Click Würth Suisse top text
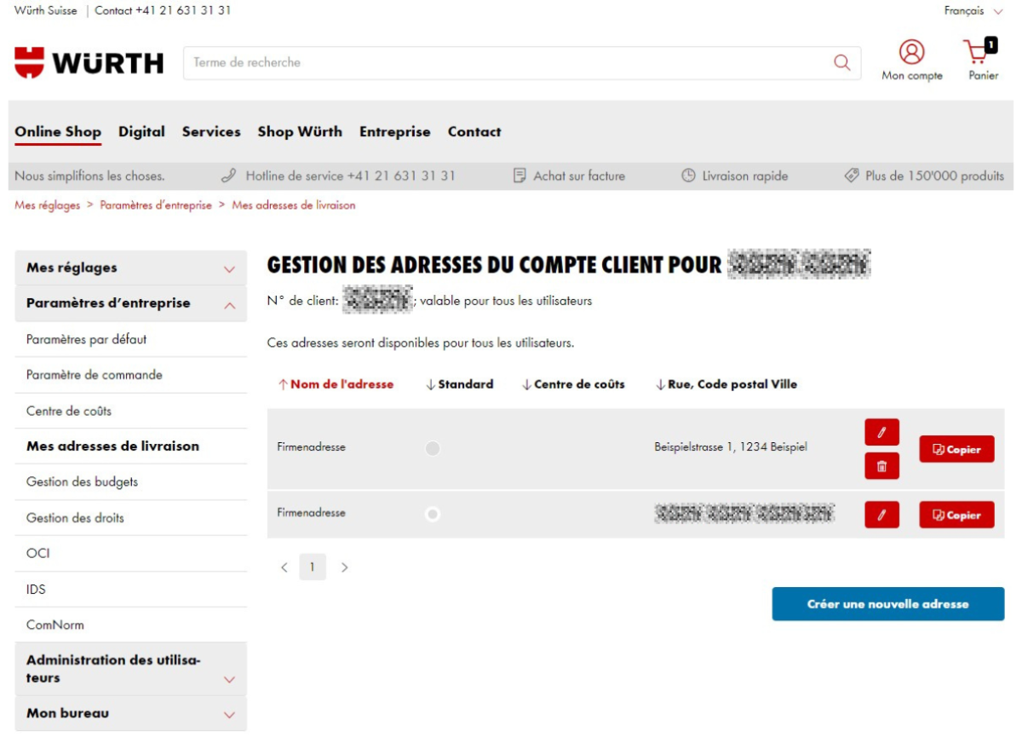 (x=45, y=11)
